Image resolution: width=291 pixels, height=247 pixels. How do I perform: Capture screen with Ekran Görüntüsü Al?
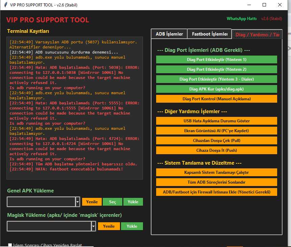pyautogui.click(x=216, y=130)
